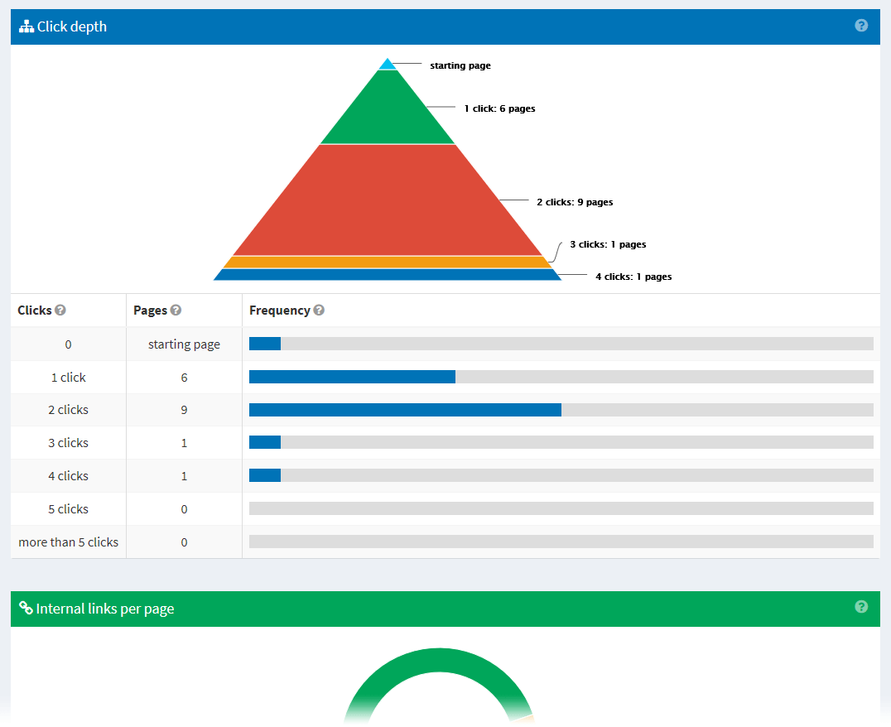Click the green pyramid segment
Screen dimensions: 891x727
(x=387, y=112)
